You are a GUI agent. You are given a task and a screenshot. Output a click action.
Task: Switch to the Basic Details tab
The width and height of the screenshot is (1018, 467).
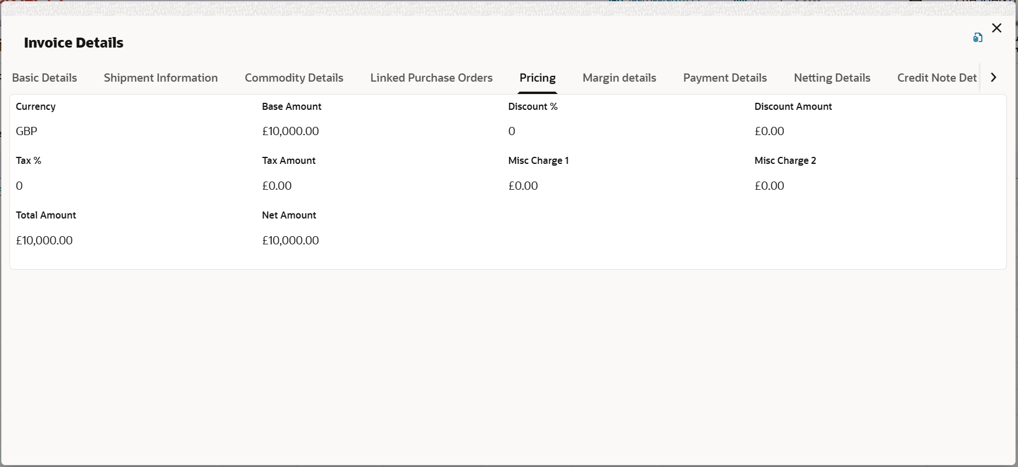pyautogui.click(x=45, y=78)
